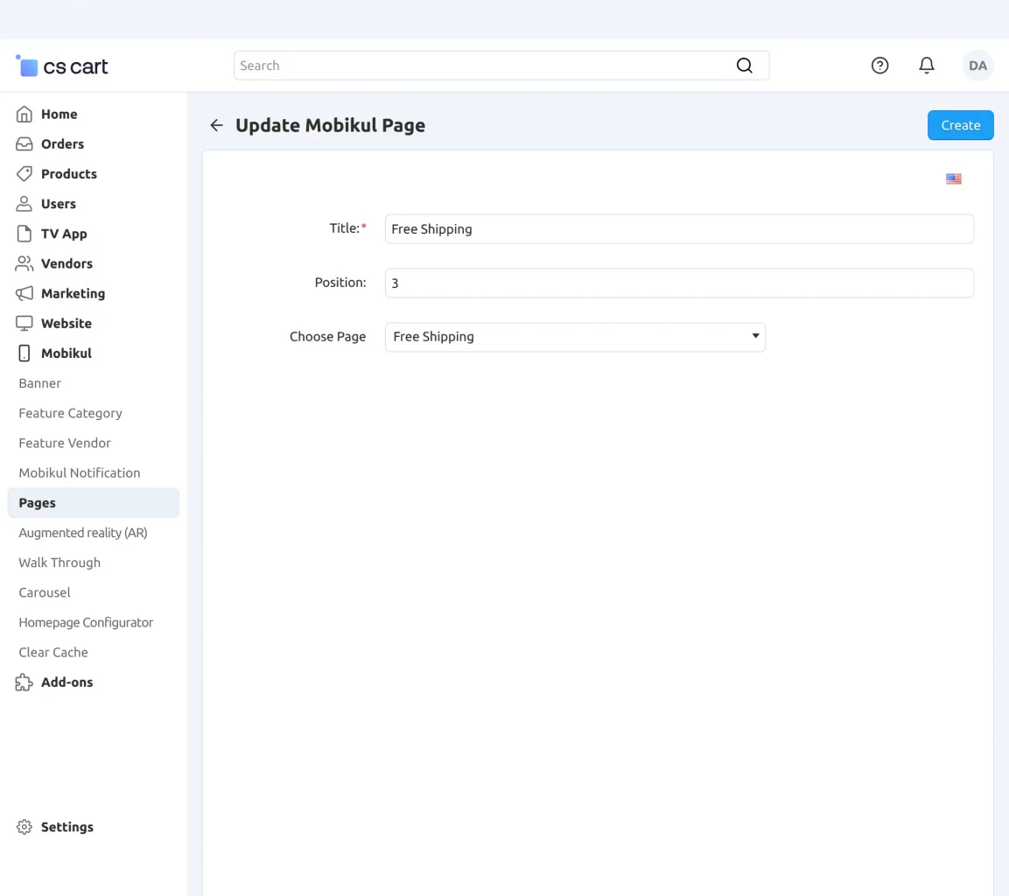Expand the Add-ons menu in sidebar
This screenshot has height=896, width=1009.
click(67, 682)
